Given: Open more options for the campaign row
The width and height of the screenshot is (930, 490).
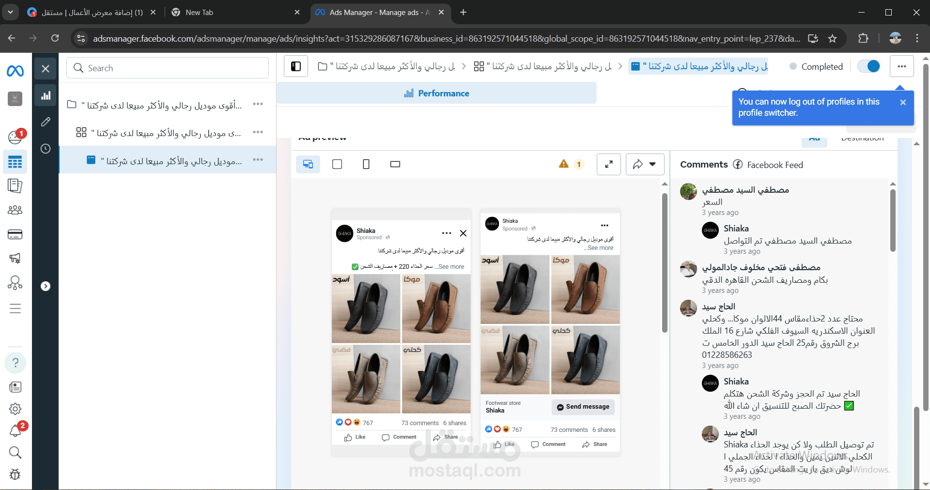Looking at the screenshot, I should click(258, 104).
